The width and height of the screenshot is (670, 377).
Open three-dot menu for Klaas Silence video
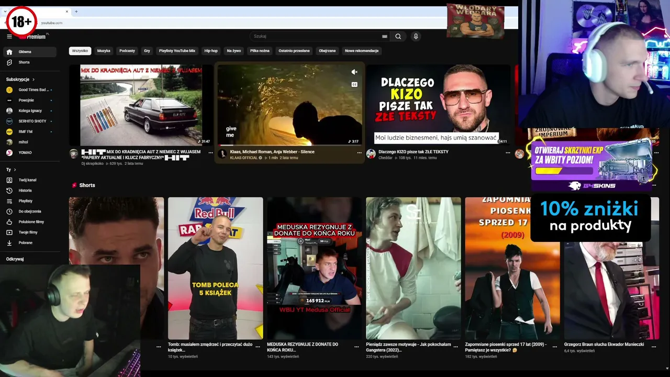(x=359, y=152)
